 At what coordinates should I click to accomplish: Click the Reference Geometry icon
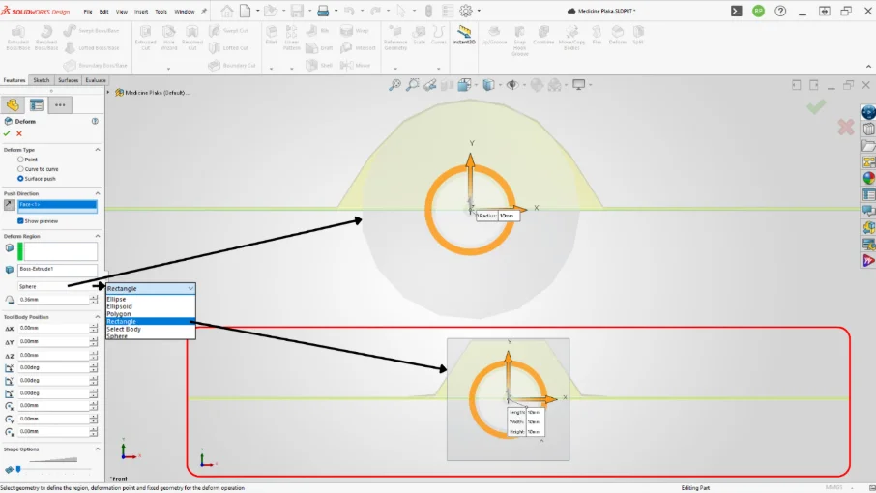[395, 38]
